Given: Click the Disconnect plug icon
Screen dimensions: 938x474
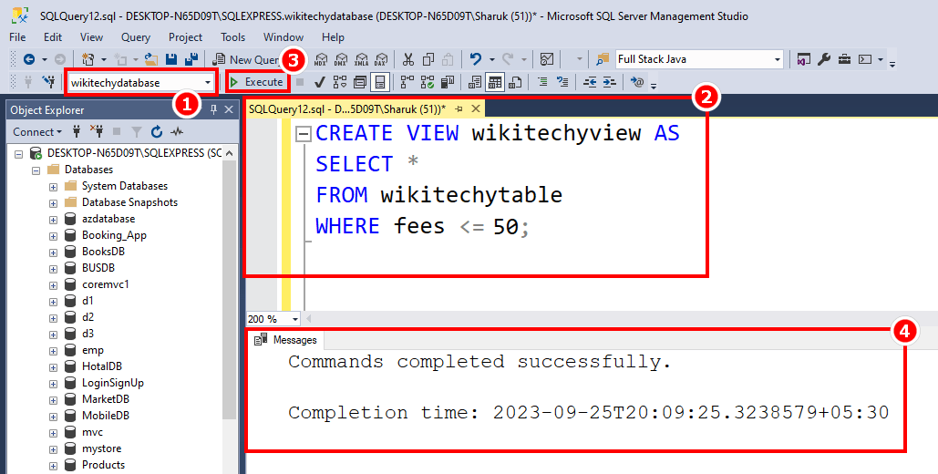Looking at the screenshot, I should click(97, 131).
